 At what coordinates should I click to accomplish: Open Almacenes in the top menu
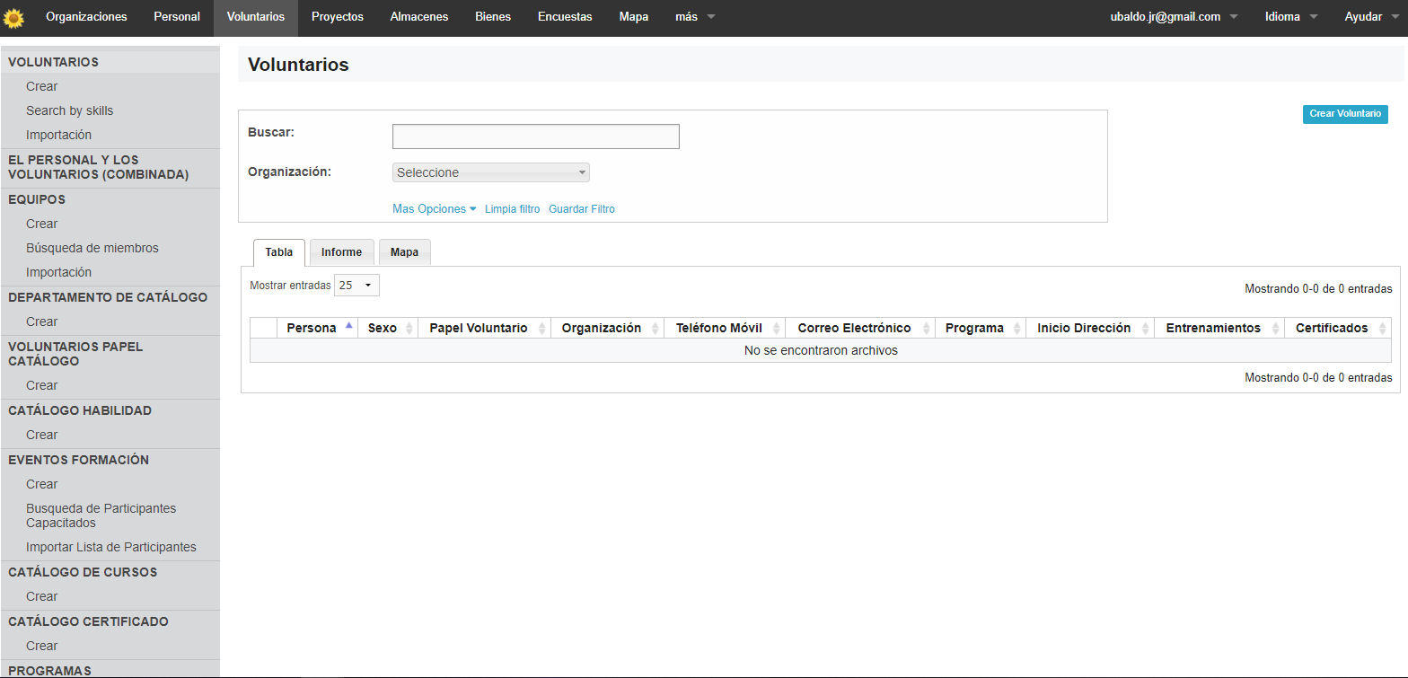pos(419,17)
